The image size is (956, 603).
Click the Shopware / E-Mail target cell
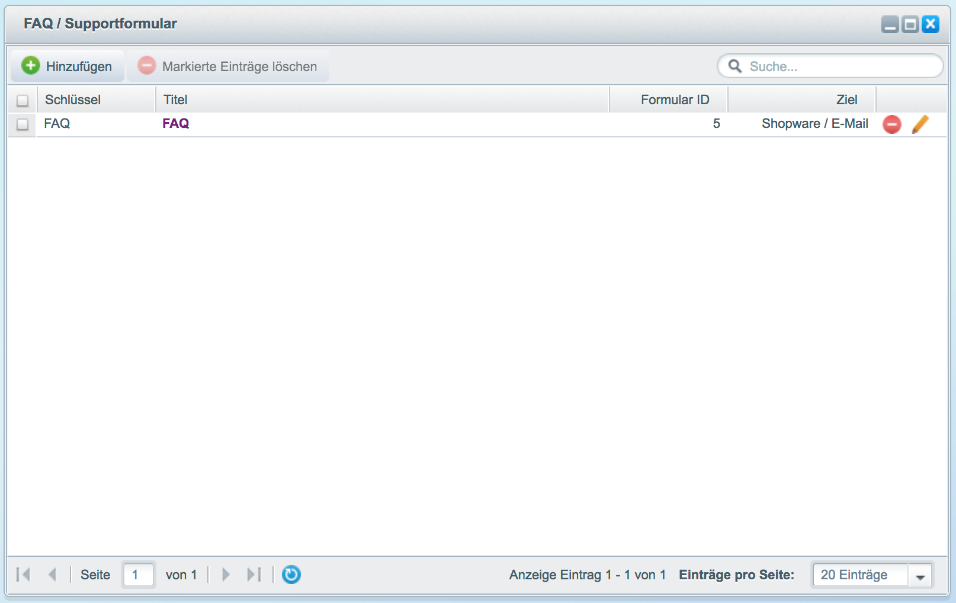pos(814,123)
